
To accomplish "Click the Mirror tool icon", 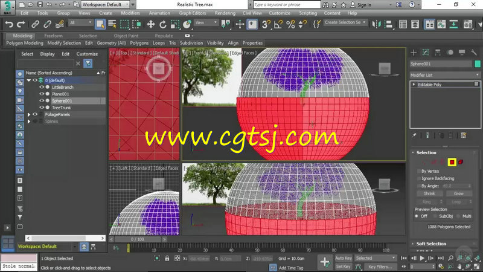I will [x=376, y=24].
